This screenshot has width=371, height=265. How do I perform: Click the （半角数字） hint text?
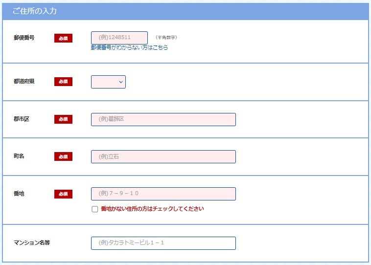(x=166, y=37)
